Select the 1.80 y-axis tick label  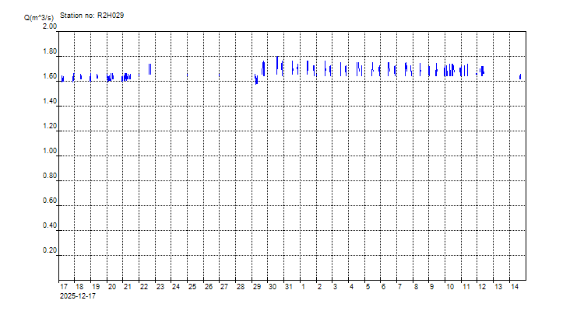pyautogui.click(x=49, y=52)
